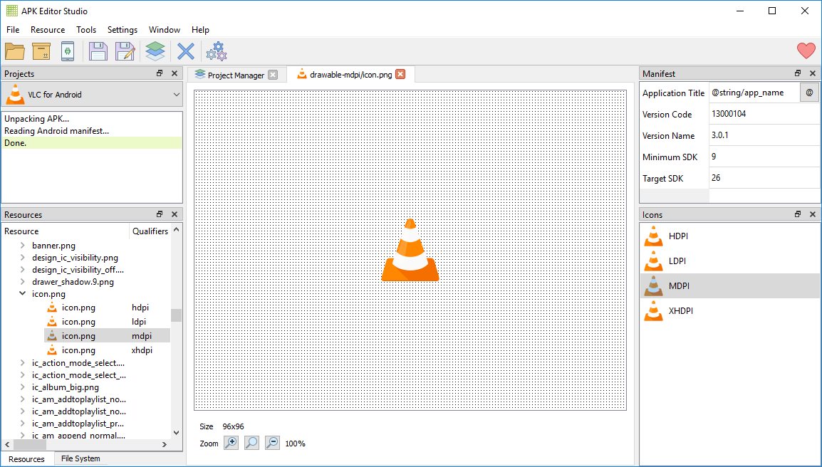Click the blue X close-project toolbar icon
The image size is (822, 467).
pyautogui.click(x=184, y=51)
